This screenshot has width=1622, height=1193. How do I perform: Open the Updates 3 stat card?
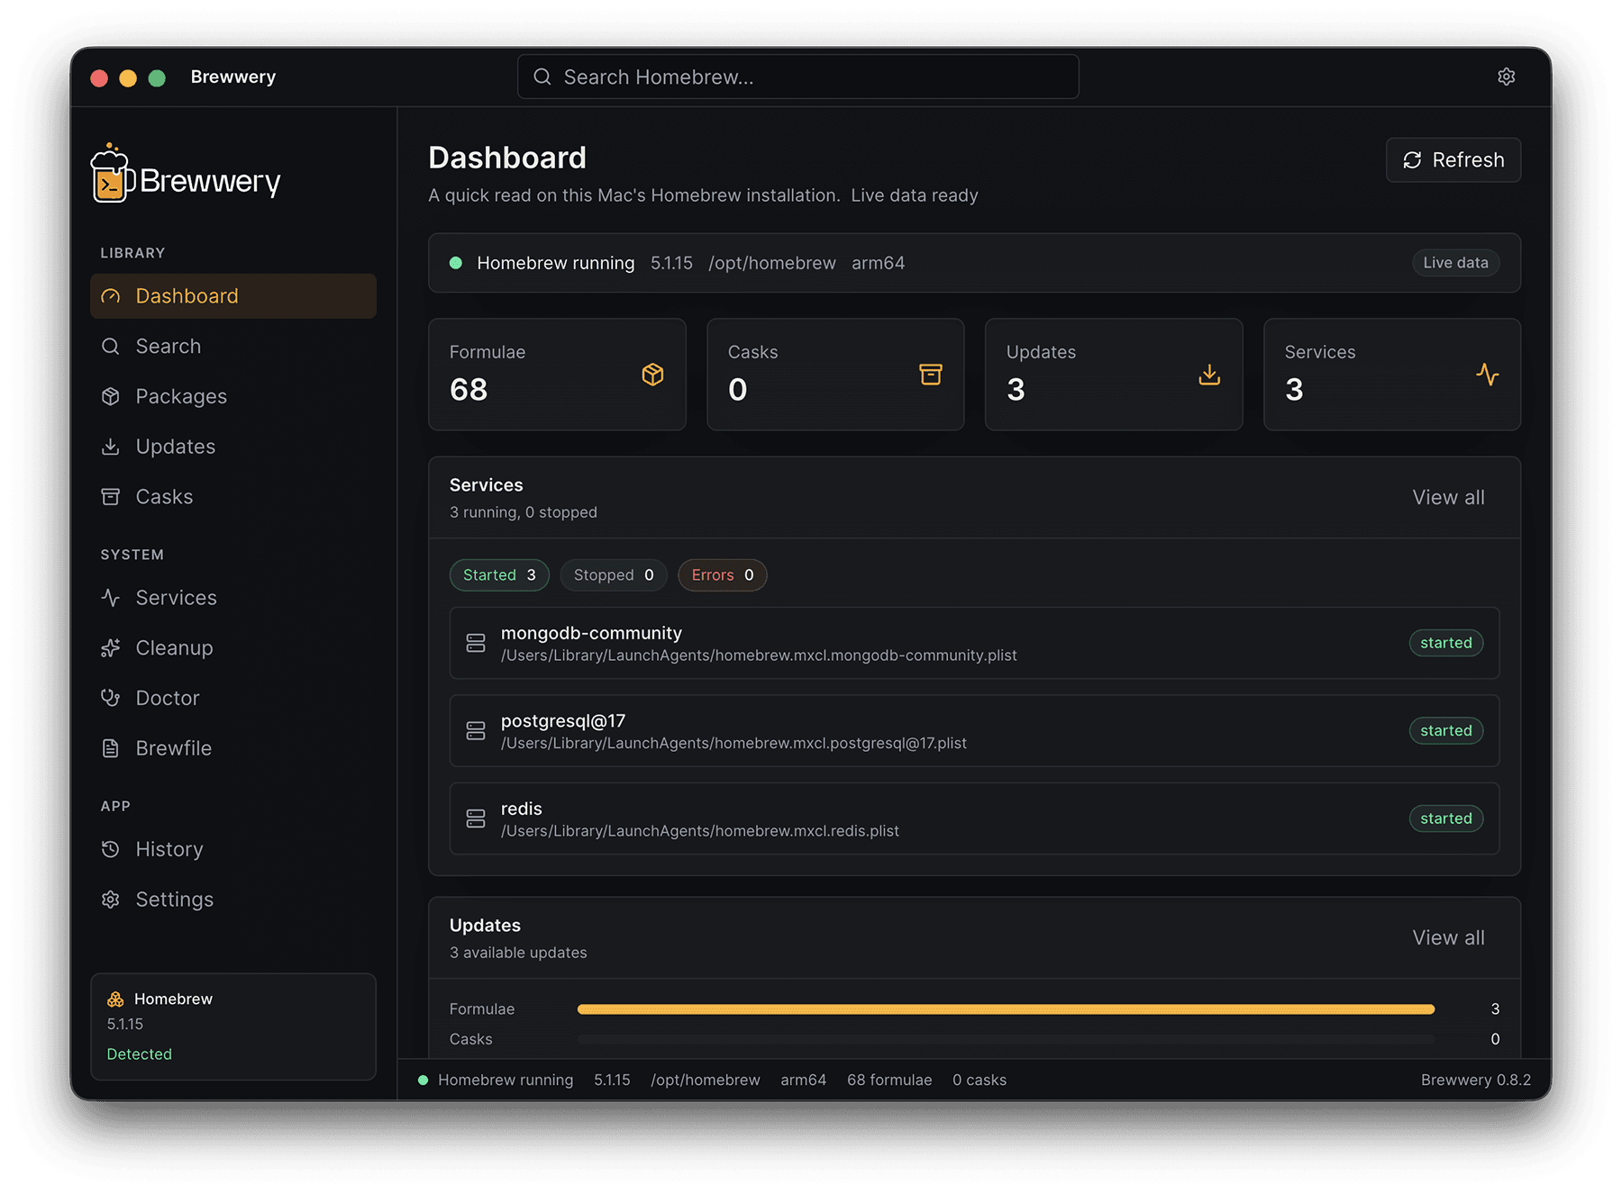pyautogui.click(x=1114, y=374)
